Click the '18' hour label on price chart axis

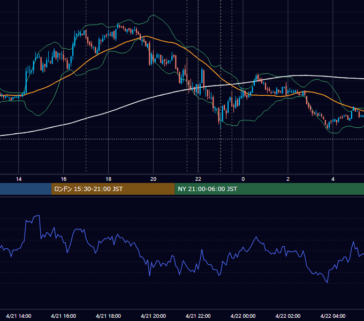[109, 179]
